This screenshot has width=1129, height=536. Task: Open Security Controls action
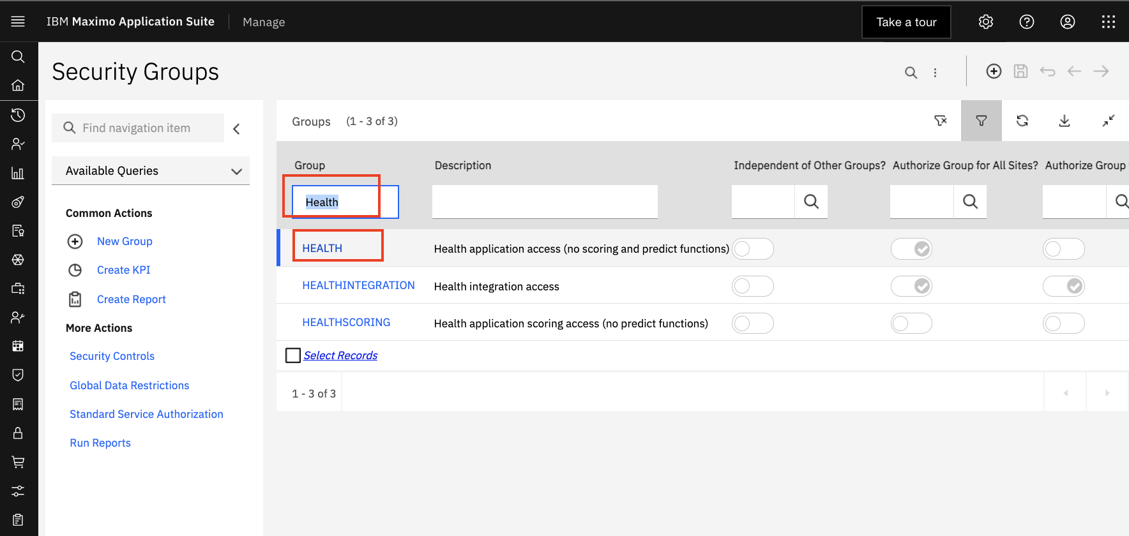tap(112, 356)
